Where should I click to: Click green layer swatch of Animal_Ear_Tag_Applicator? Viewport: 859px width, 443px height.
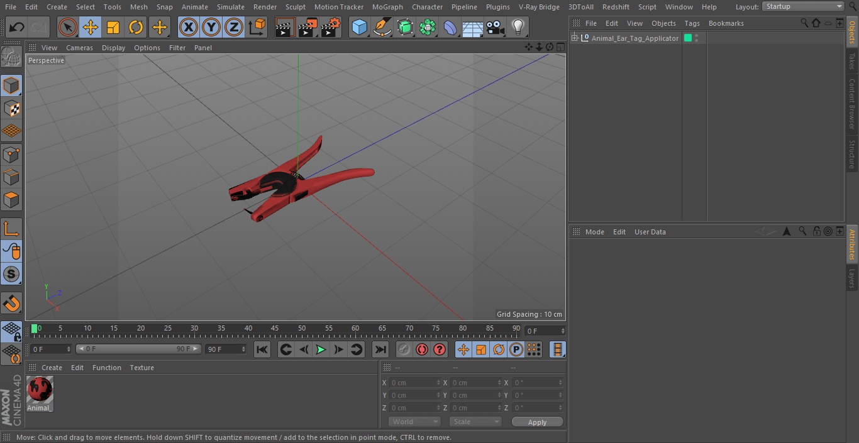(x=688, y=38)
